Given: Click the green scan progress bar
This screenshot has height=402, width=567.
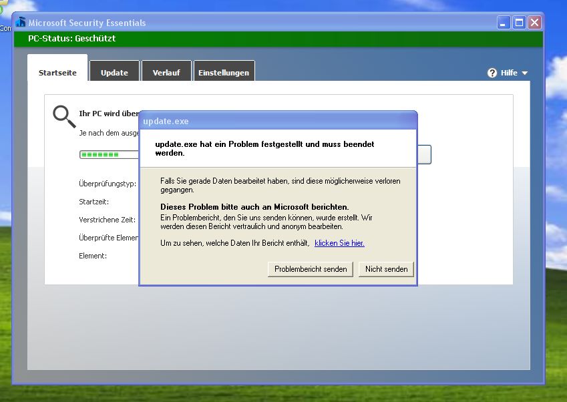Looking at the screenshot, I should tap(110, 155).
